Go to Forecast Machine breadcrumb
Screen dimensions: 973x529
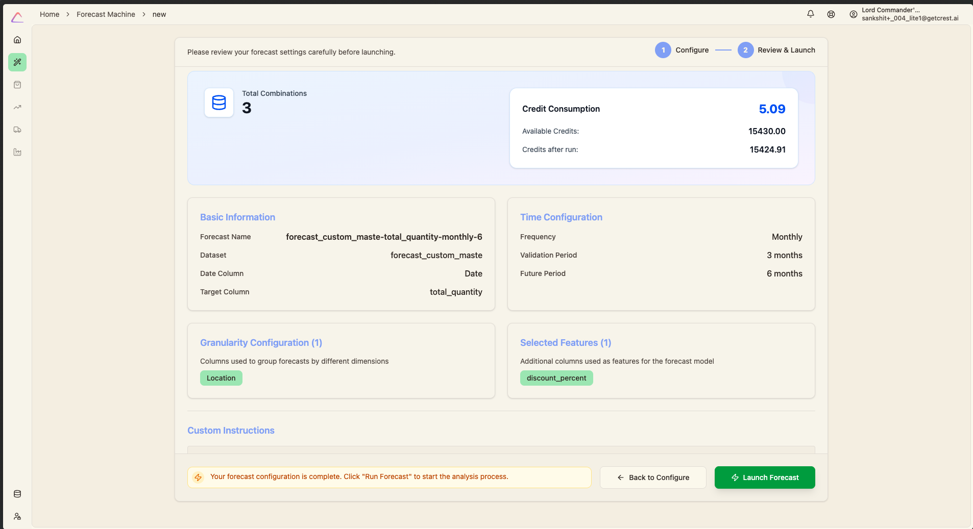coord(106,14)
